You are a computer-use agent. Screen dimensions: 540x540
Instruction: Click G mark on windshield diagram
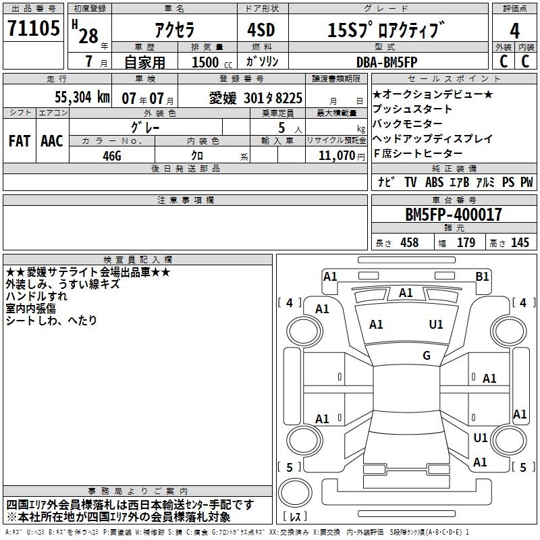click(x=427, y=356)
